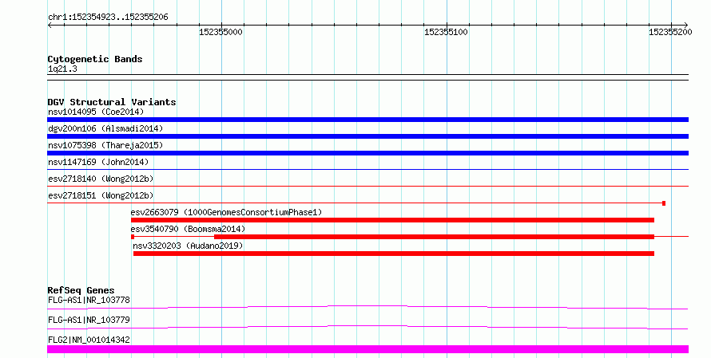Select the blue bar for nsv1014095
This screenshot has height=358, width=711.
(367, 120)
